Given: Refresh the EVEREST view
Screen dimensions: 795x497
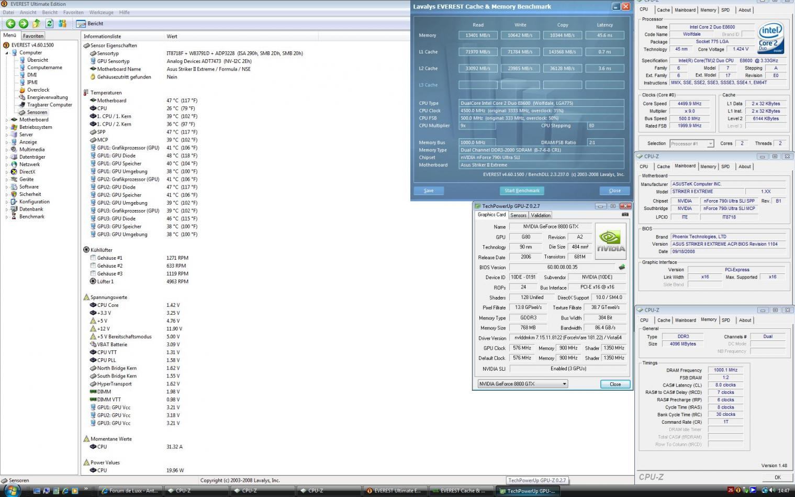Looking at the screenshot, I should pyautogui.click(x=50, y=24).
